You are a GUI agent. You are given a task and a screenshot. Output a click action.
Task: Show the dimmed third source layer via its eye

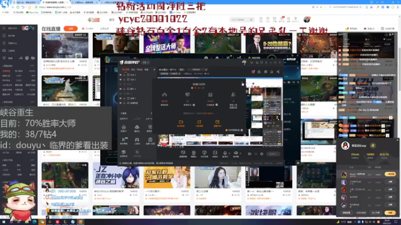(x=121, y=84)
